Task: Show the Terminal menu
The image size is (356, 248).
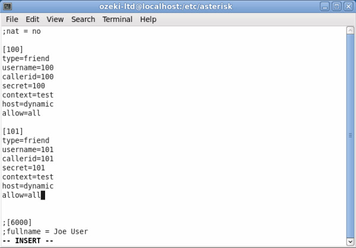Action: coord(117,19)
